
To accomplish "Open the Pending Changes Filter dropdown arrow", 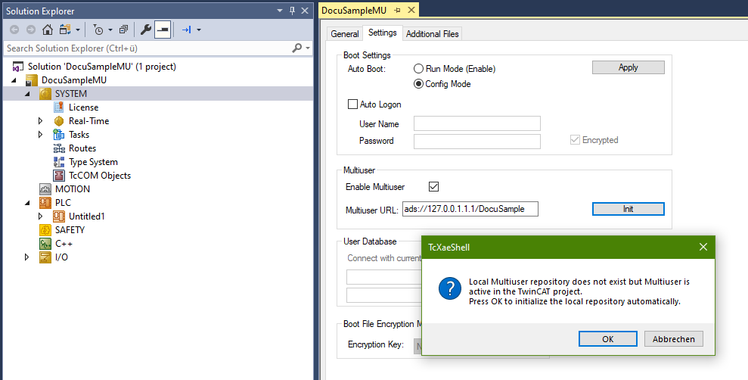I will coord(110,30).
